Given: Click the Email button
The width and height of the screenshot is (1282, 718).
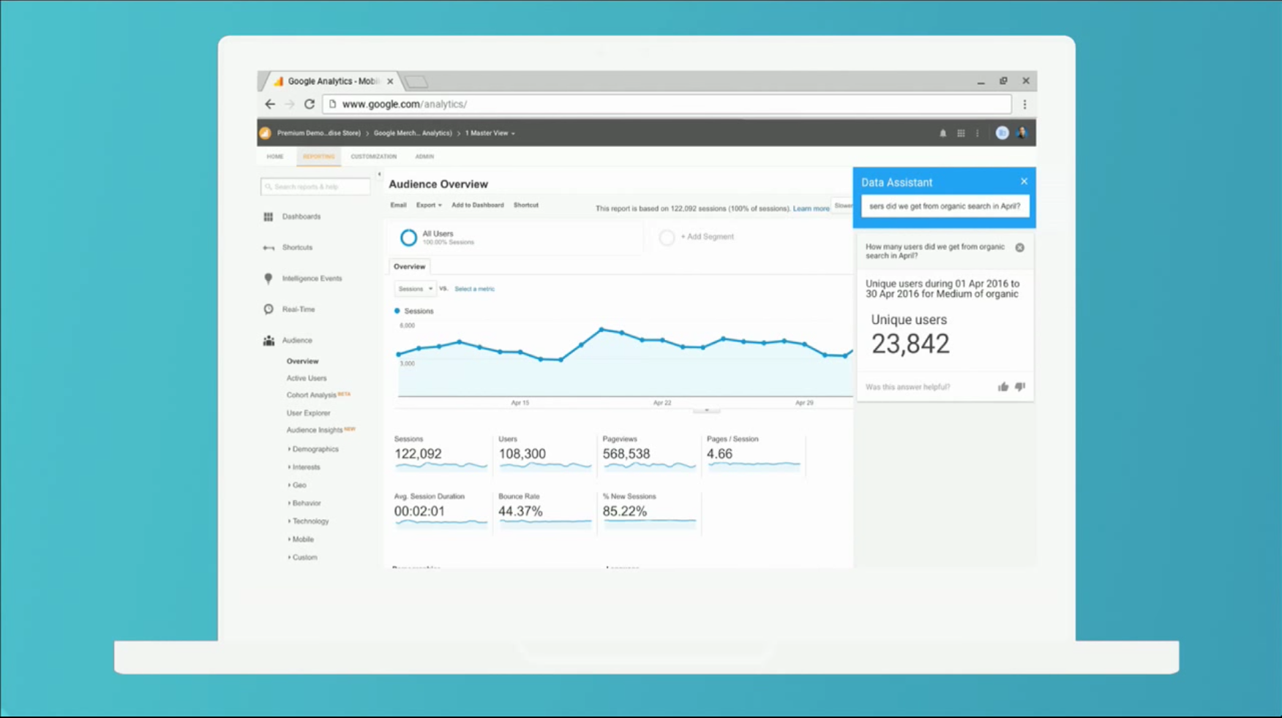Looking at the screenshot, I should (398, 205).
